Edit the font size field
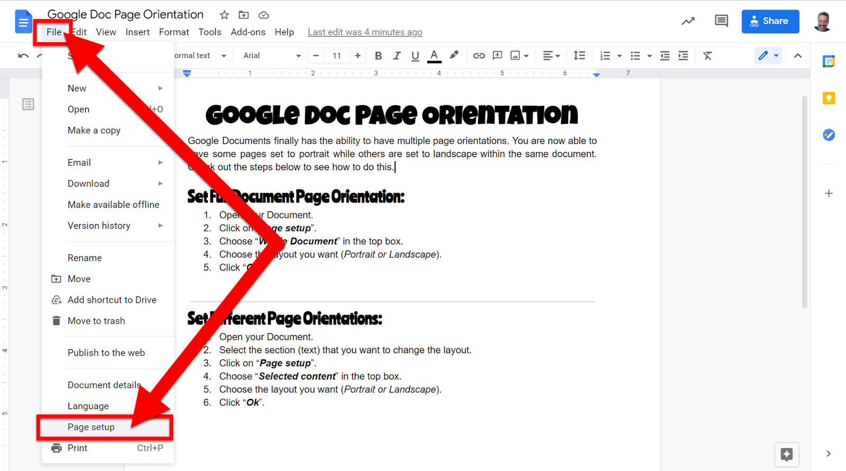The image size is (846, 471). point(337,56)
